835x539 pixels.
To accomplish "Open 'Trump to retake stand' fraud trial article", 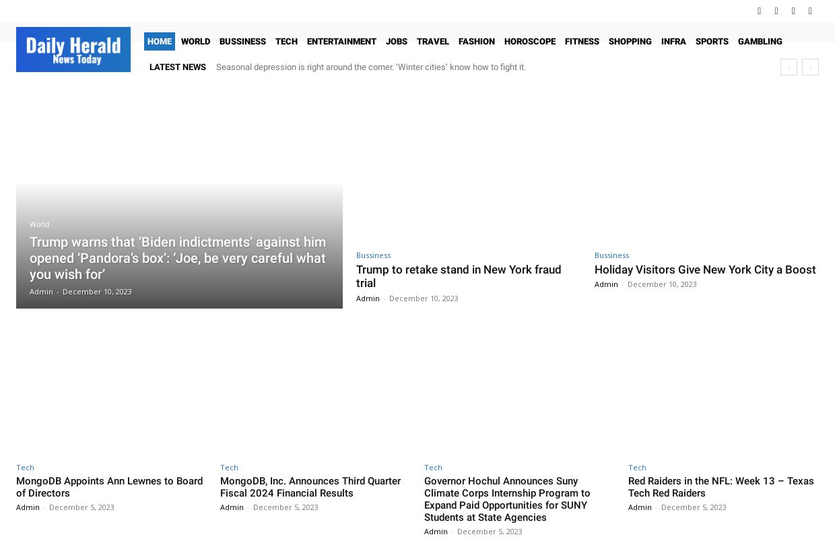I will pos(458,276).
